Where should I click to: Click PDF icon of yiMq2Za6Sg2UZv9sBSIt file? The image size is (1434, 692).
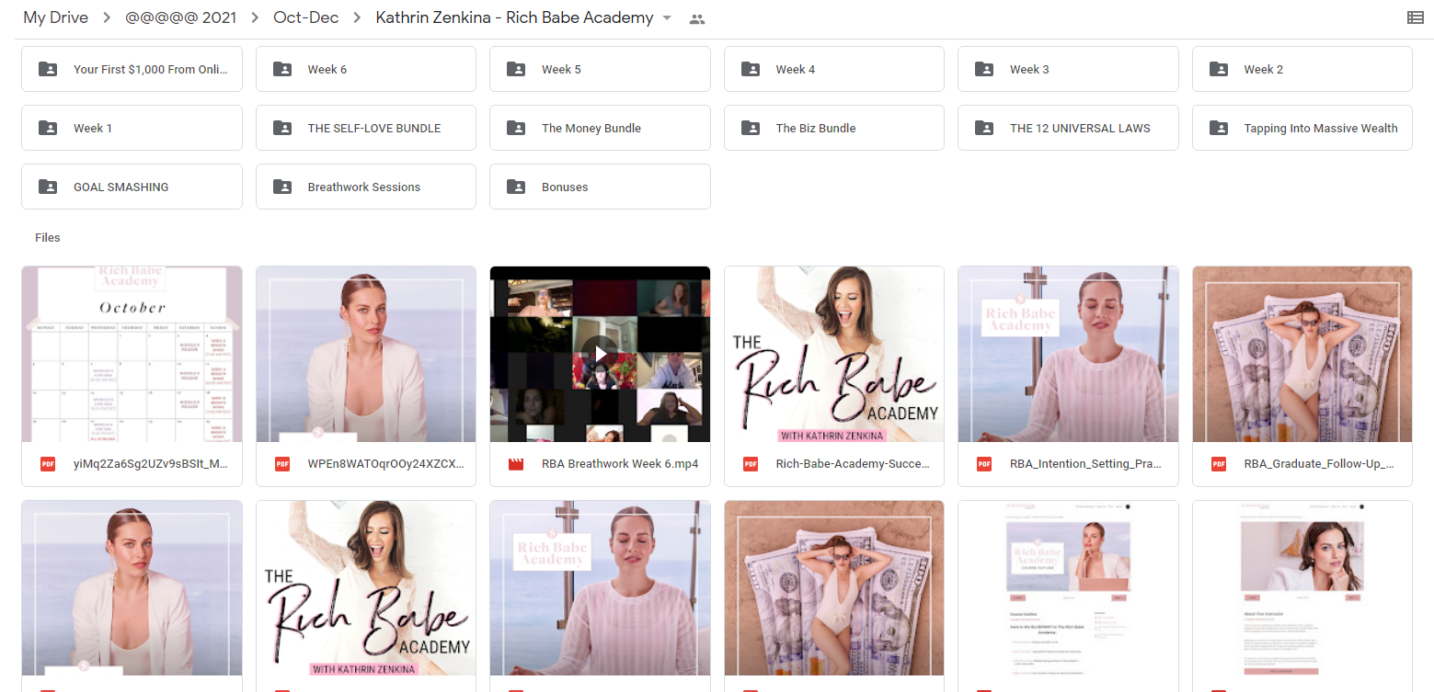point(48,464)
